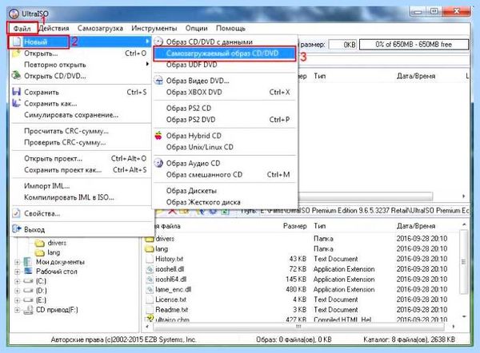Click the video DVD icon beside Образ Видео DVD
Viewport: 480px width, 353px height.
coord(158,81)
